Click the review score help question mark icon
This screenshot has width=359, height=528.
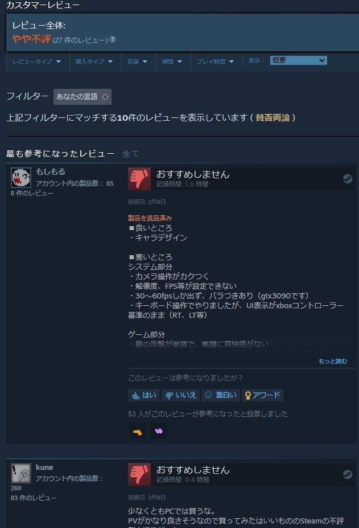113,39
